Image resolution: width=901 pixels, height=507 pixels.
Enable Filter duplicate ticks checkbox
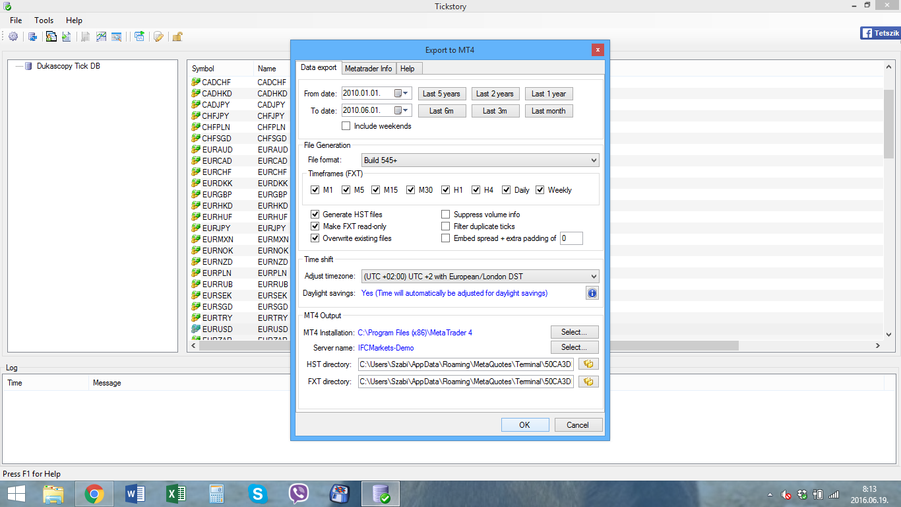tap(446, 226)
